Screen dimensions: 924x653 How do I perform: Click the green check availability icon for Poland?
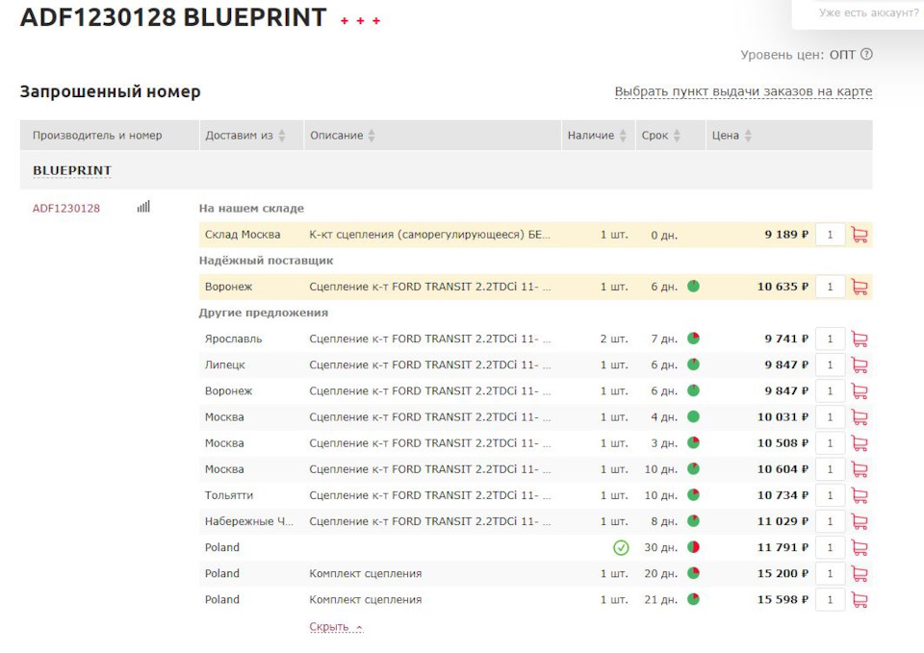(x=621, y=547)
